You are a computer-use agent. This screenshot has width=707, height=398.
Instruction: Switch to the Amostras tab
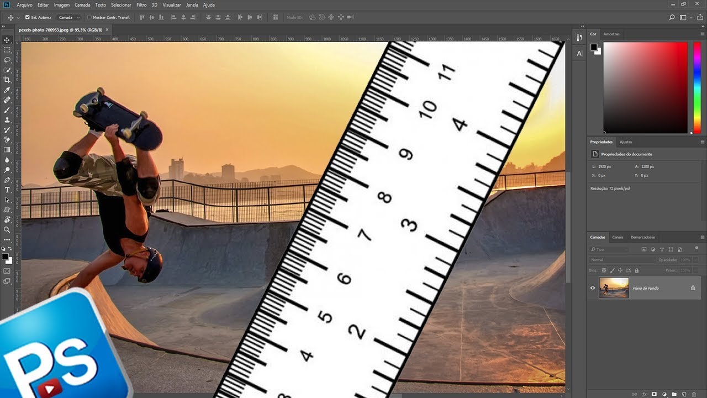point(611,34)
